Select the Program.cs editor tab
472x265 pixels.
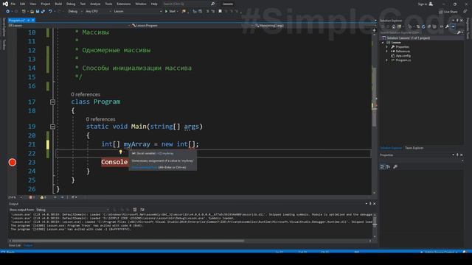click(17, 20)
